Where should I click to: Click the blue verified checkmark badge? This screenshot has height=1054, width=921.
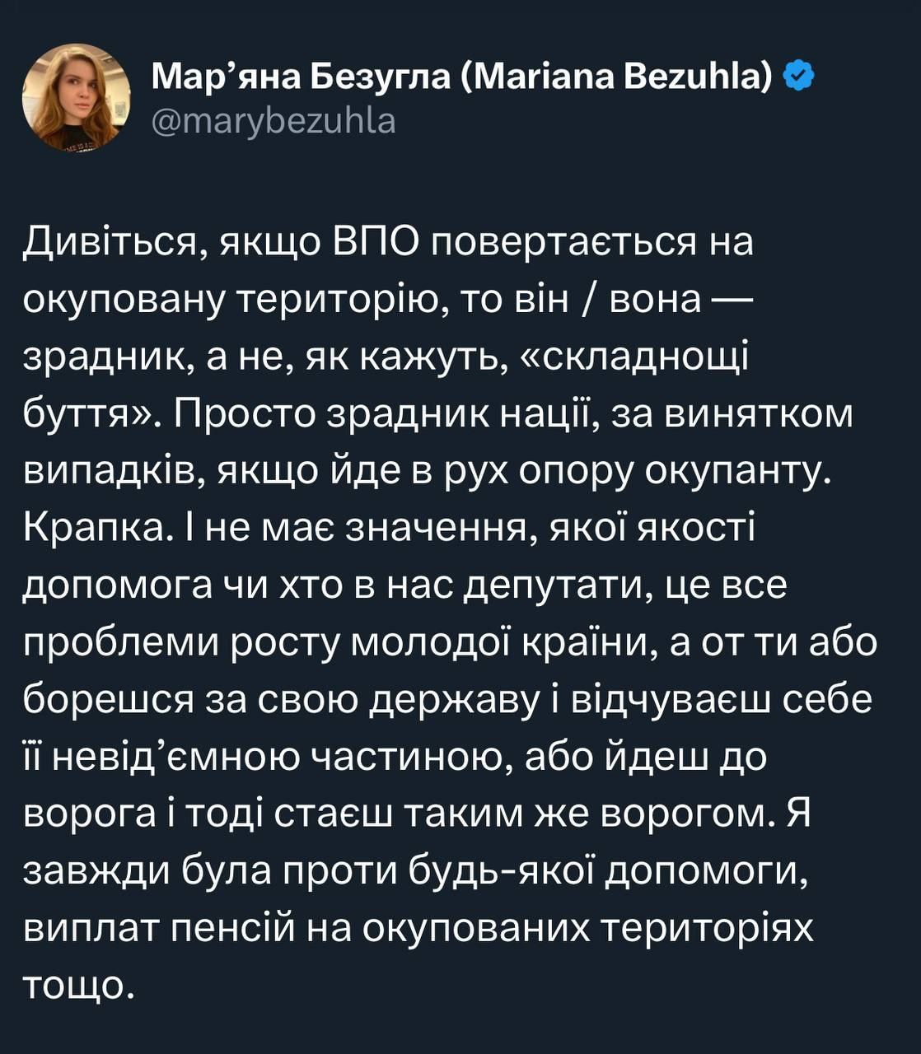[797, 77]
